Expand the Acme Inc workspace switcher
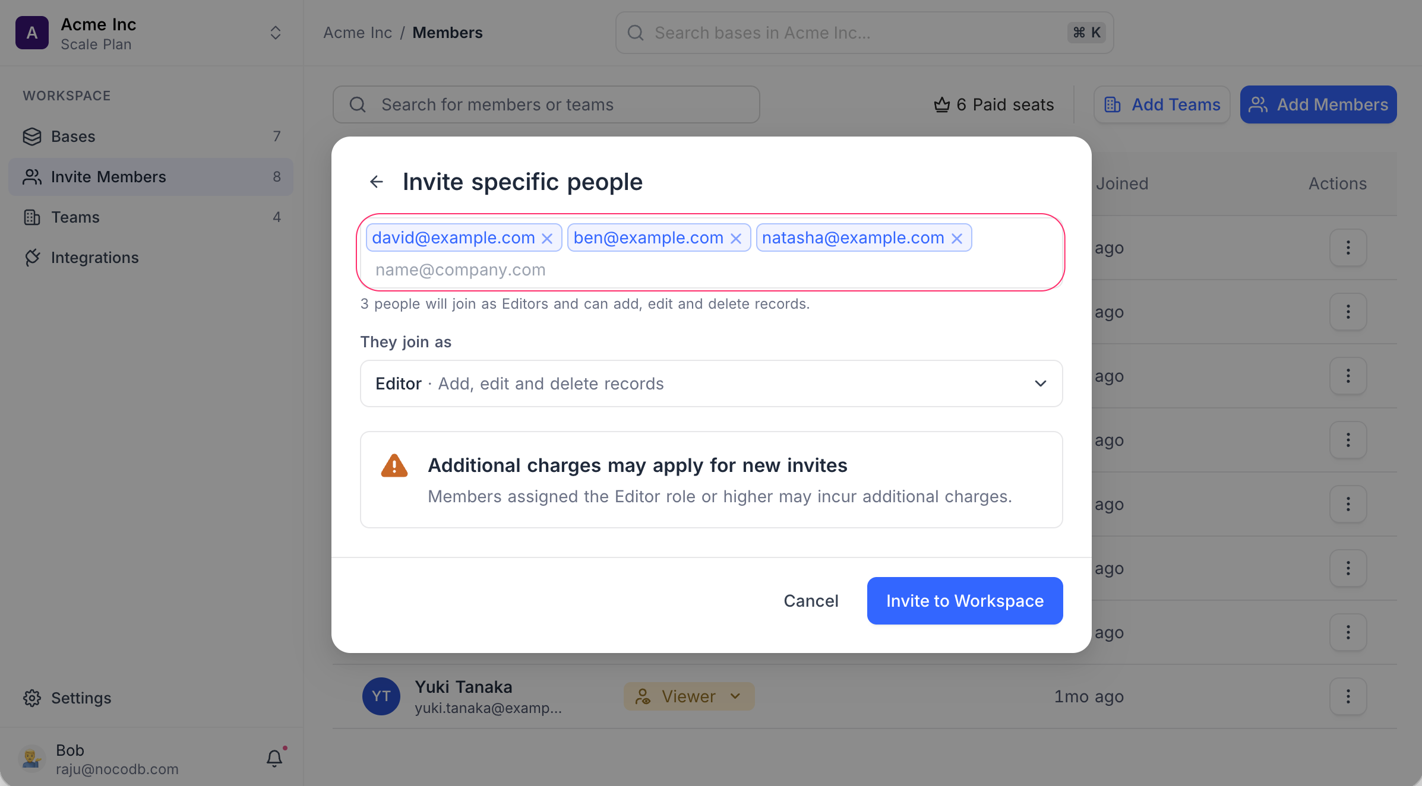Image resolution: width=1422 pixels, height=786 pixels. 275,33
